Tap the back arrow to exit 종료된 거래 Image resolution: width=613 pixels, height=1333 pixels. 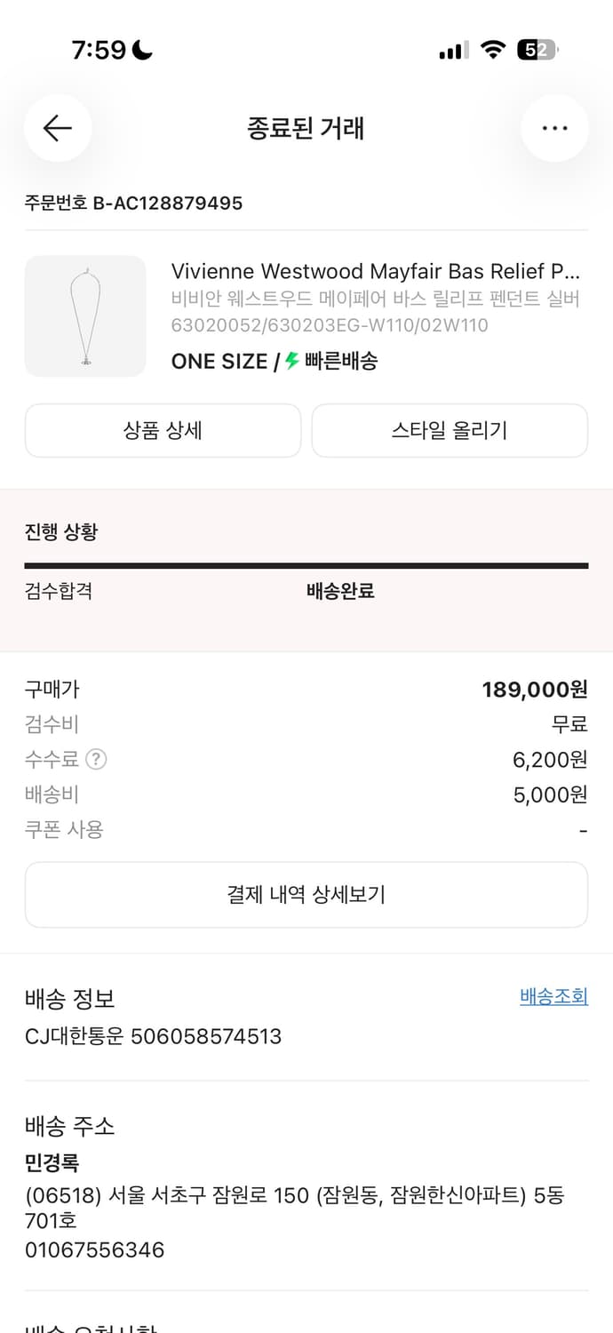point(58,128)
